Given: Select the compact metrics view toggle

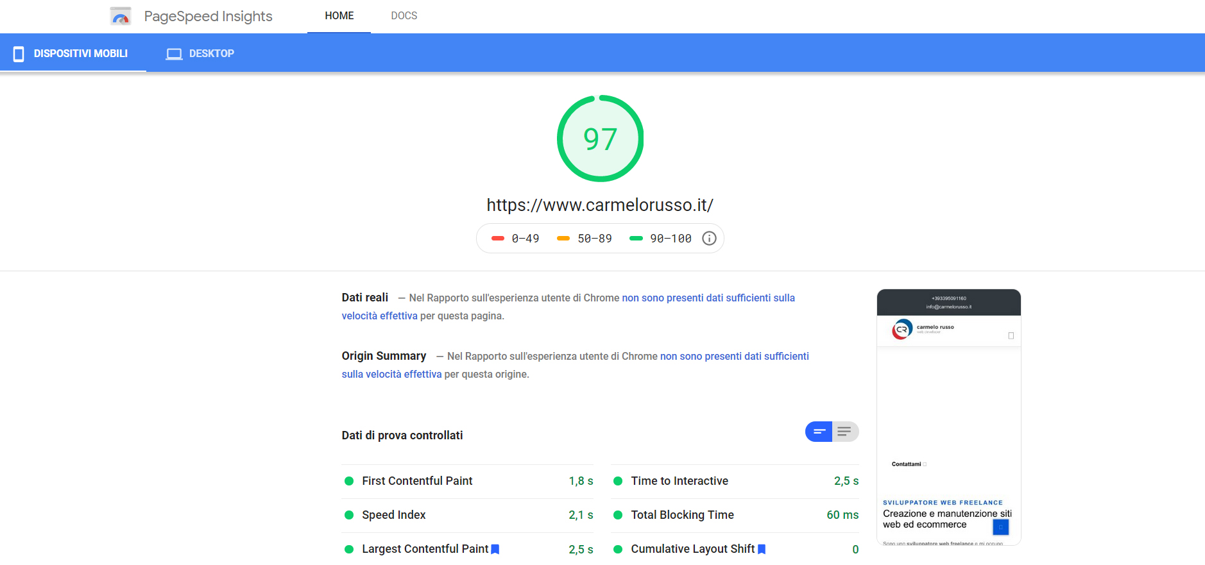Looking at the screenshot, I should [x=819, y=432].
